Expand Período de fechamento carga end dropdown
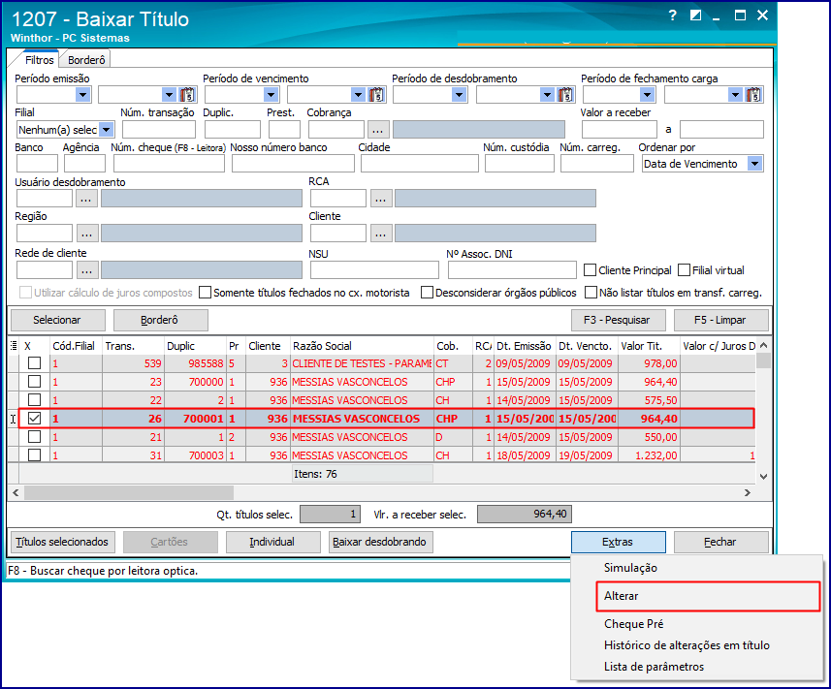The width and height of the screenshot is (831, 689). 735,95
